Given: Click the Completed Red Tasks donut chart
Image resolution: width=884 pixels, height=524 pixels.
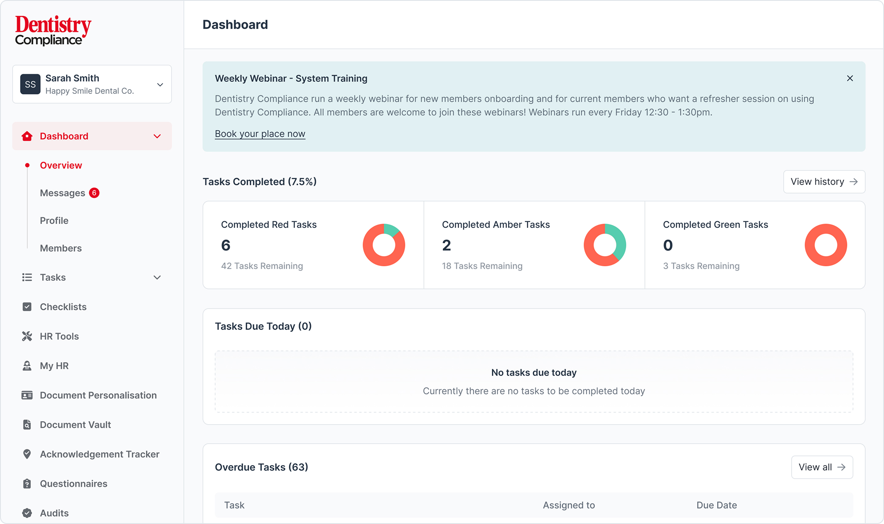Looking at the screenshot, I should 384,245.
